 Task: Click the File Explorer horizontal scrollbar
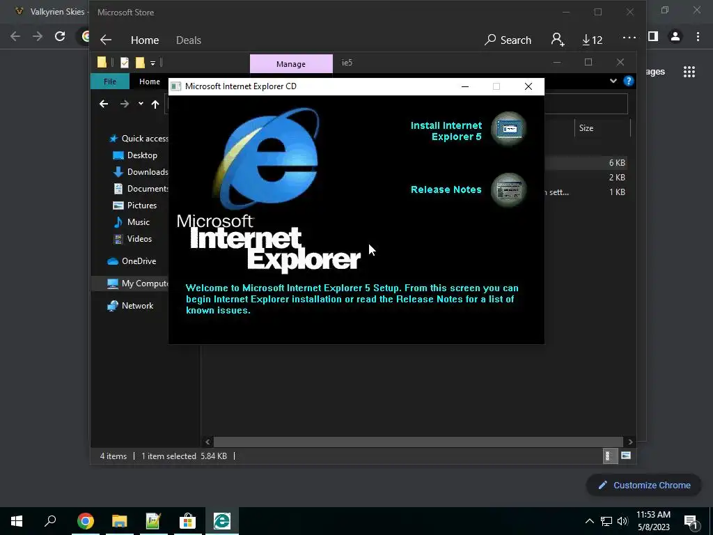418,442
